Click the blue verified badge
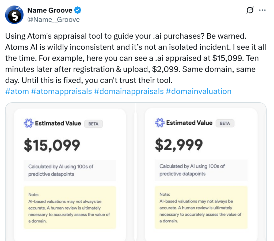Image resolution: width=274 pixels, height=241 pixels. [x=78, y=10]
